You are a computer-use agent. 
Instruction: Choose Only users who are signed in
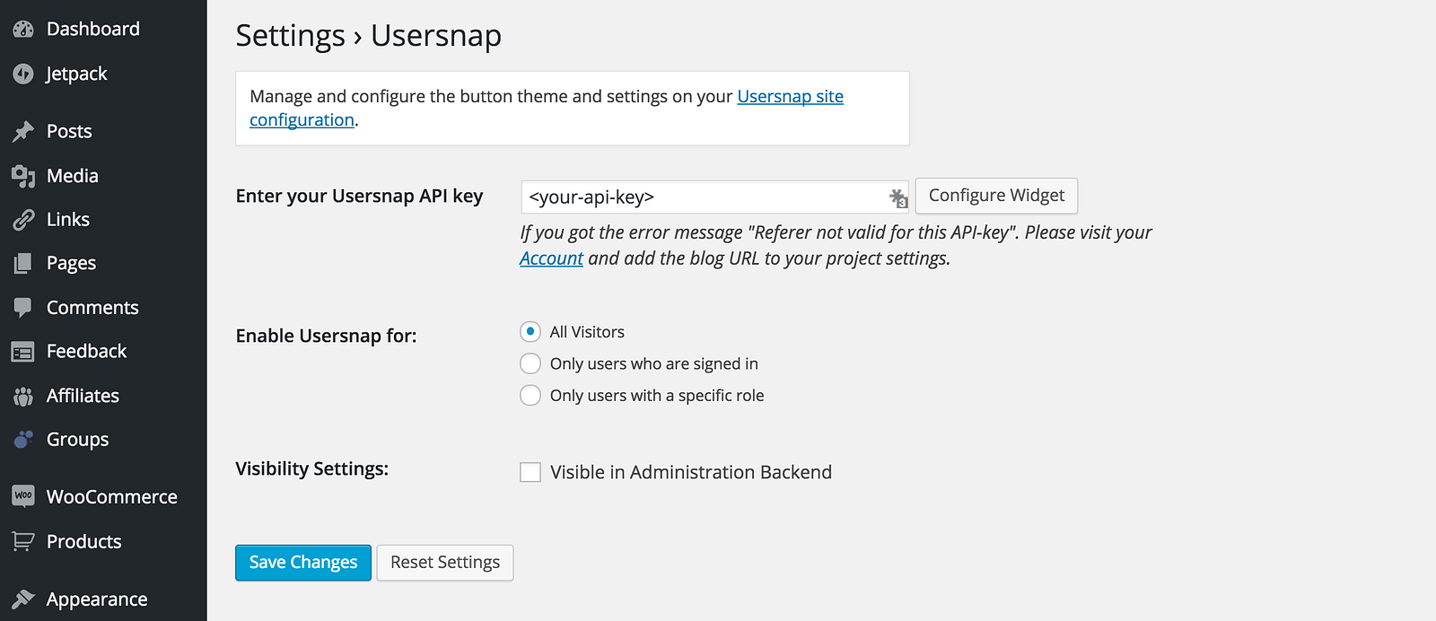(530, 363)
